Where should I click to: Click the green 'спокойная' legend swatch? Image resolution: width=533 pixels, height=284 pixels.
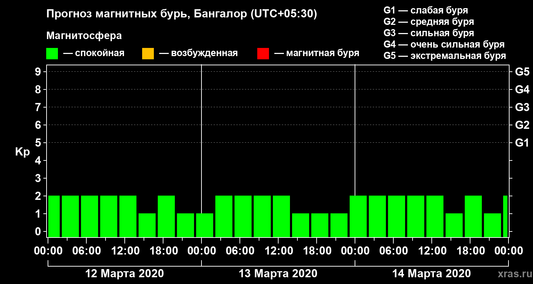click(x=52, y=54)
